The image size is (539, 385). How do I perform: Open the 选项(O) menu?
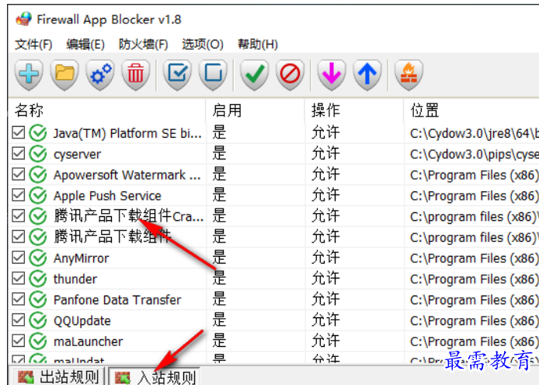[203, 44]
